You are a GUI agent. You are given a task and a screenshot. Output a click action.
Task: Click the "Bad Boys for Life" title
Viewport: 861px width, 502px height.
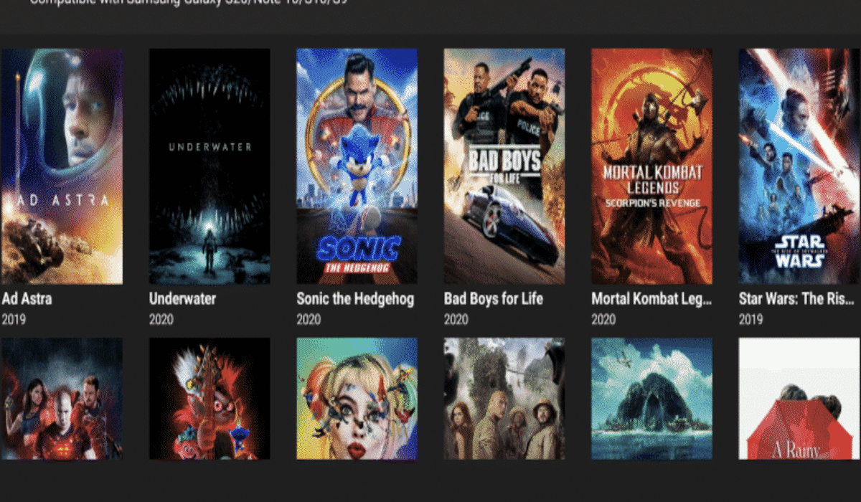coord(492,299)
